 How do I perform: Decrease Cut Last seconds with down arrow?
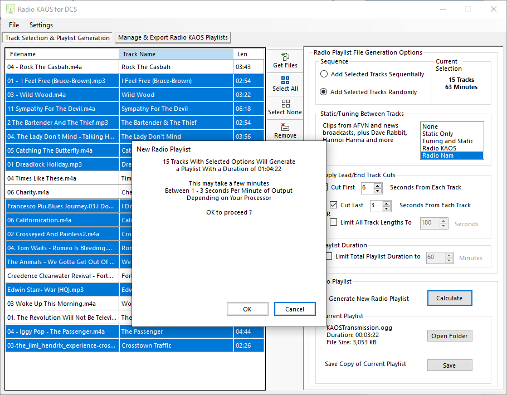tap(387, 209)
